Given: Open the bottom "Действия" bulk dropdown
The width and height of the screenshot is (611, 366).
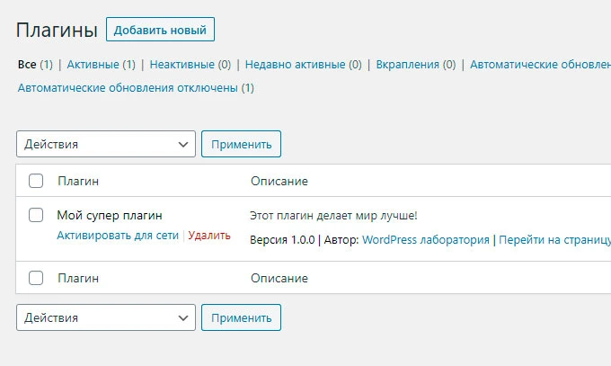Looking at the screenshot, I should (x=106, y=317).
